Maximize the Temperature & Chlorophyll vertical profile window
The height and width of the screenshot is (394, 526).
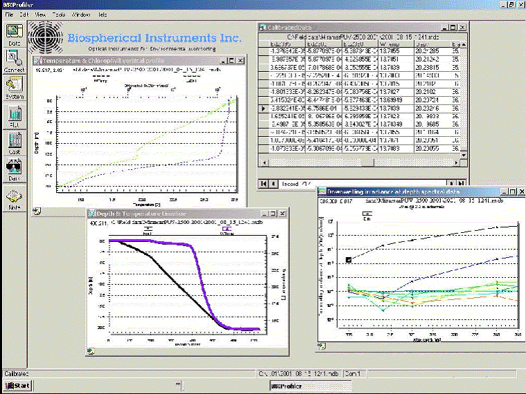(x=232, y=61)
